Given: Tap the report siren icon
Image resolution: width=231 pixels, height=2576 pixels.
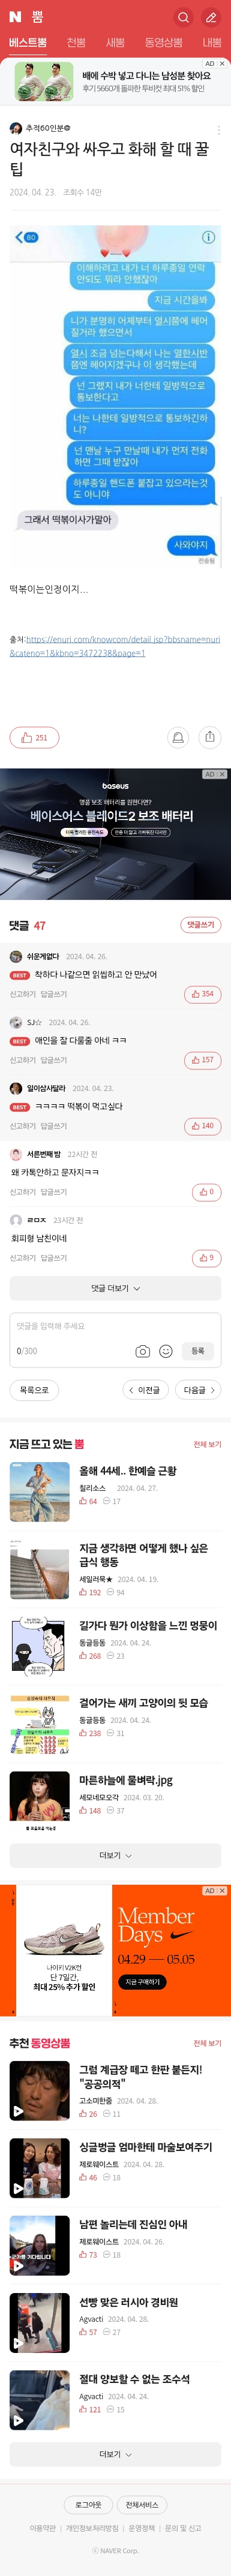Looking at the screenshot, I should coord(178,737).
